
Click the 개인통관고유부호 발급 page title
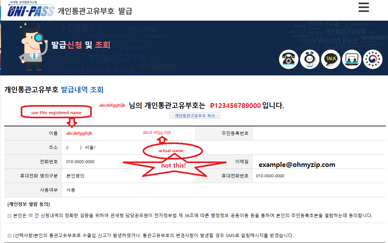pos(95,11)
